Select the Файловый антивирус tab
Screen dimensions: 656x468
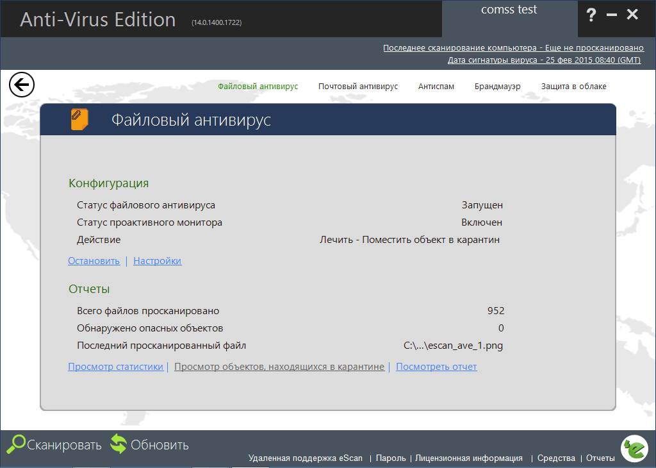coord(258,85)
